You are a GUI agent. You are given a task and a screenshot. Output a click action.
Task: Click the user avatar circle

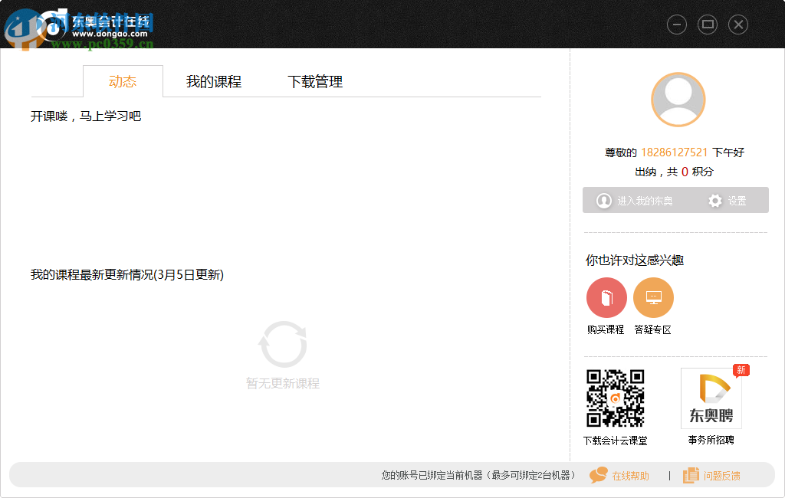pyautogui.click(x=677, y=99)
